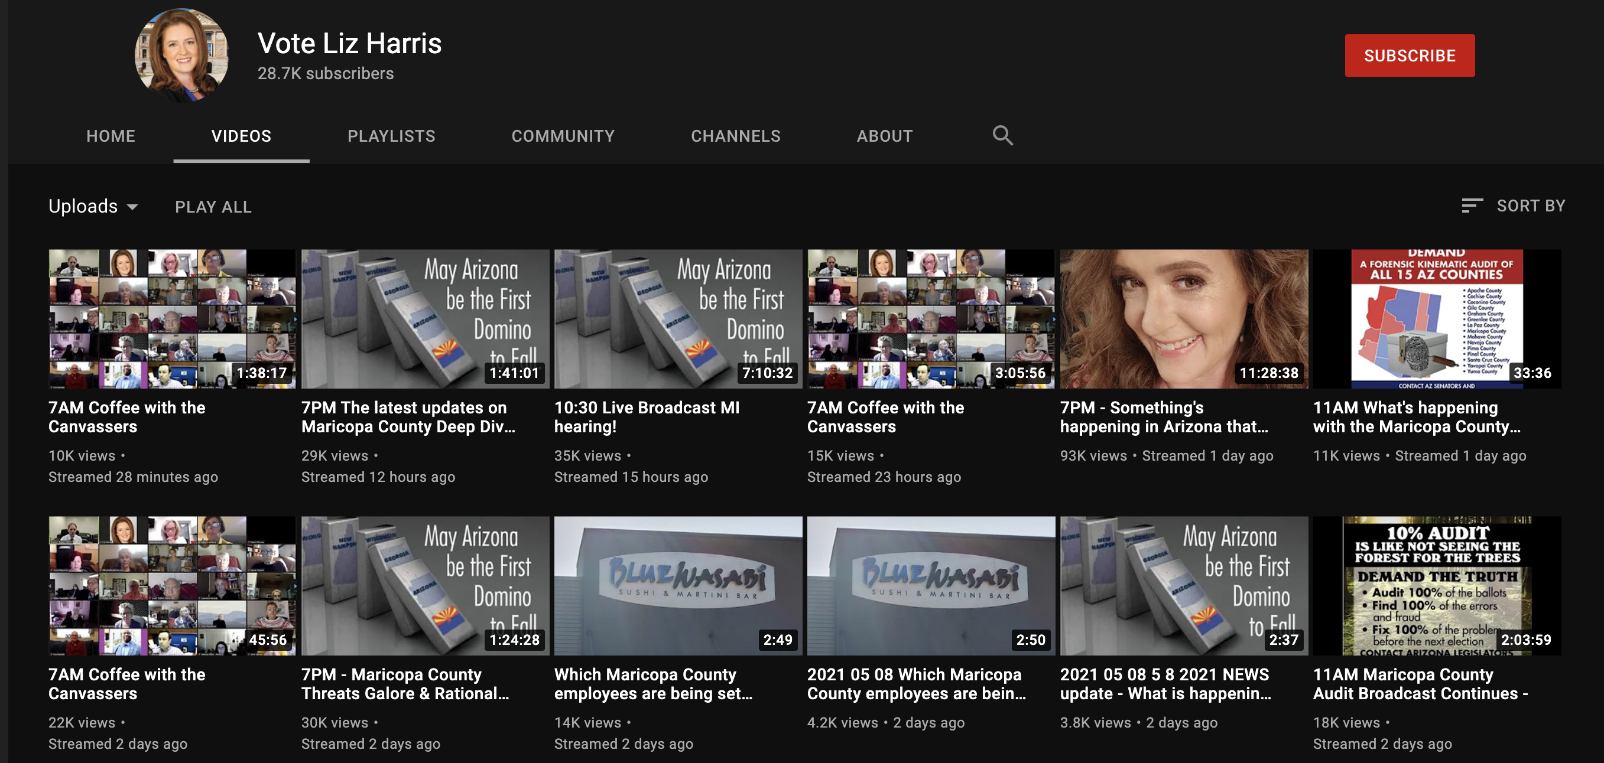This screenshot has width=1604, height=763.
Task: Switch to the Home tab
Action: [111, 136]
